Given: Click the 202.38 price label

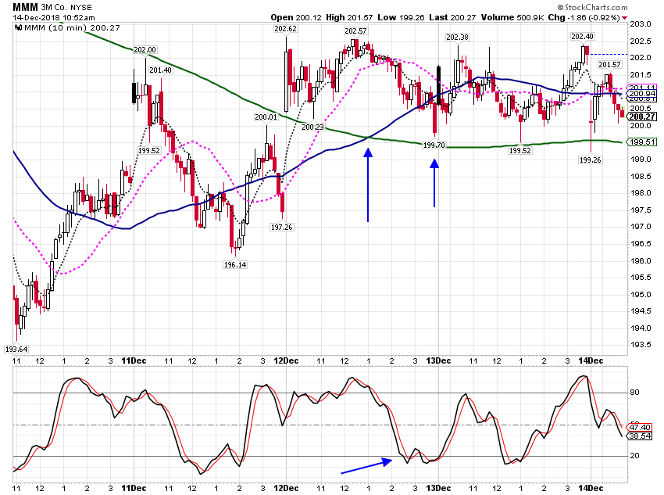Looking at the screenshot, I should [457, 38].
